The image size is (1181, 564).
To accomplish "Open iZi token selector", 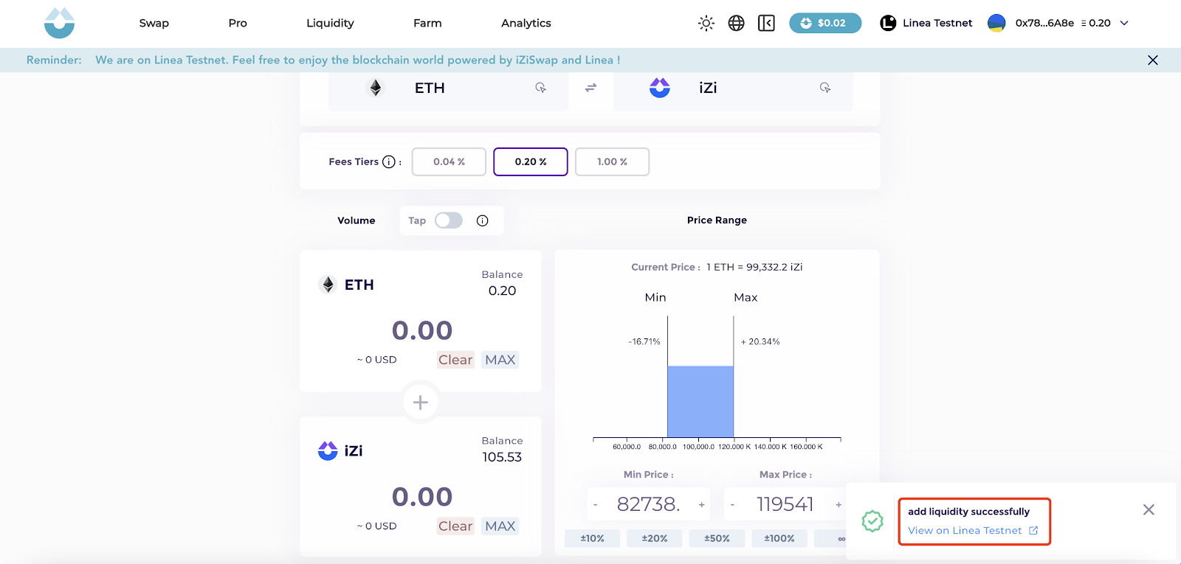I will (733, 88).
